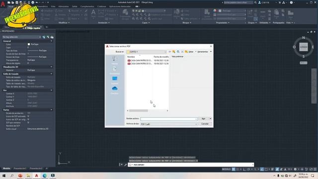Click the Undo arrow in quick access toolbar
Image resolution: width=318 pixels, height=179 pixels.
37,2
